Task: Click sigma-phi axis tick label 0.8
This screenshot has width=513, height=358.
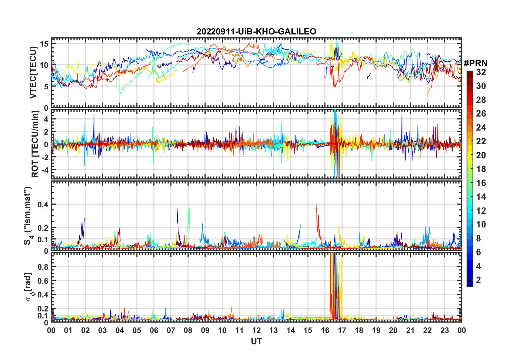Action: [x=43, y=267]
